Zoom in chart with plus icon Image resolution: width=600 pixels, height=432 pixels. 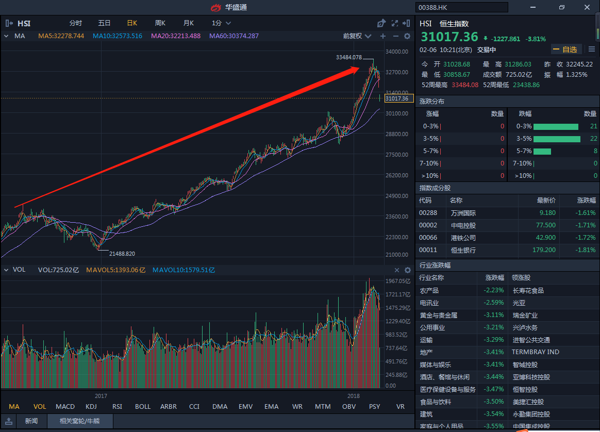[x=383, y=36]
